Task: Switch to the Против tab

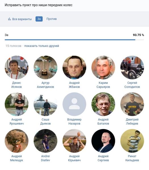Action: pyautogui.click(x=51, y=19)
